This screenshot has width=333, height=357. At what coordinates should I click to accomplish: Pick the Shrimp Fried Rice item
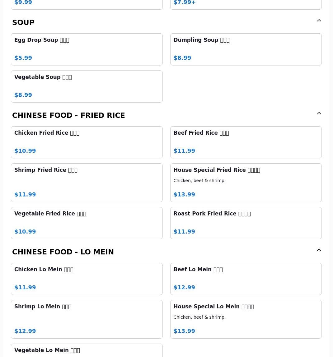[87, 182]
